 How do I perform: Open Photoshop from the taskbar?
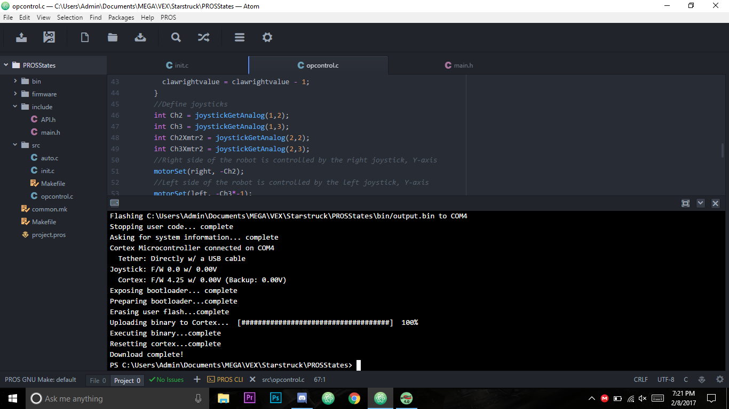click(x=275, y=398)
